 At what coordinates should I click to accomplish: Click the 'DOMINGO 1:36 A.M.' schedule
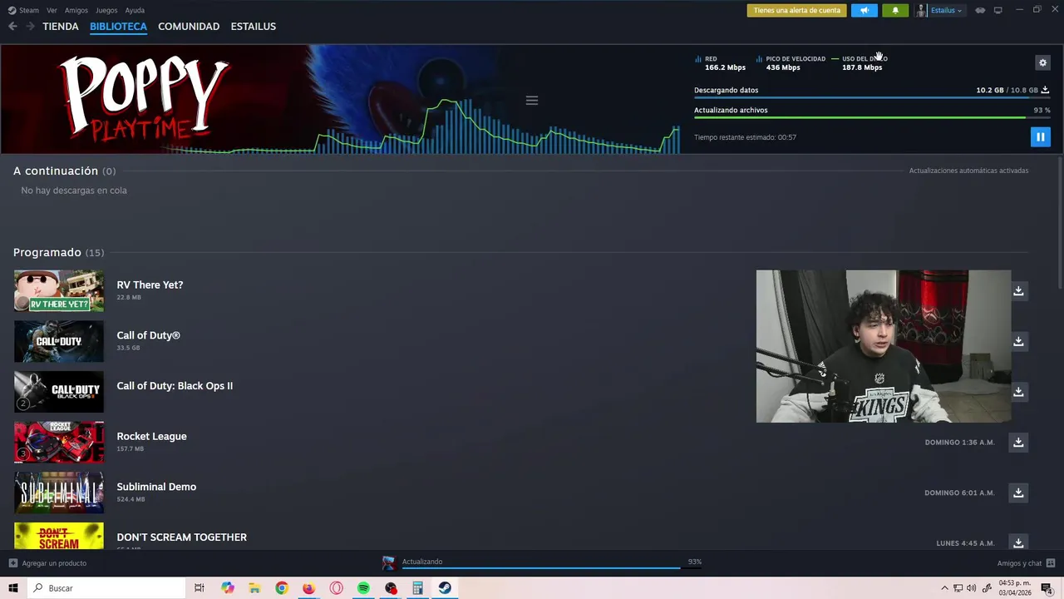click(959, 443)
